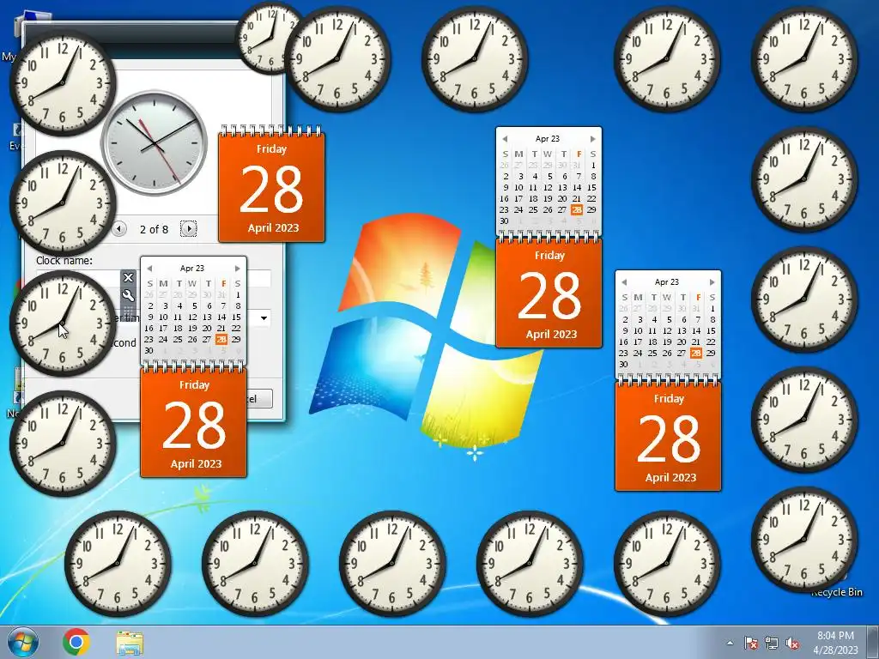Go to next month on calendar over dialog
879x659 pixels.
tap(238, 269)
